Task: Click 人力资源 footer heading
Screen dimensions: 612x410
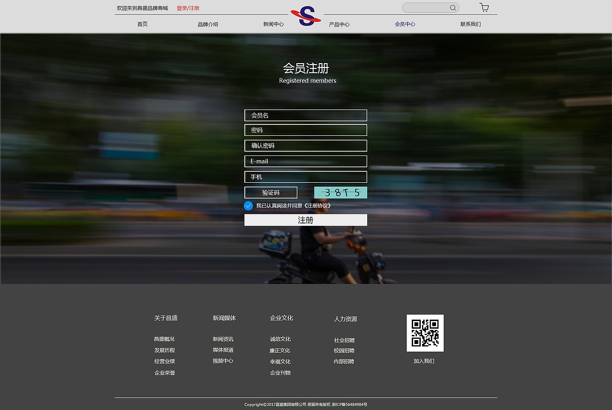Action: coord(346,319)
